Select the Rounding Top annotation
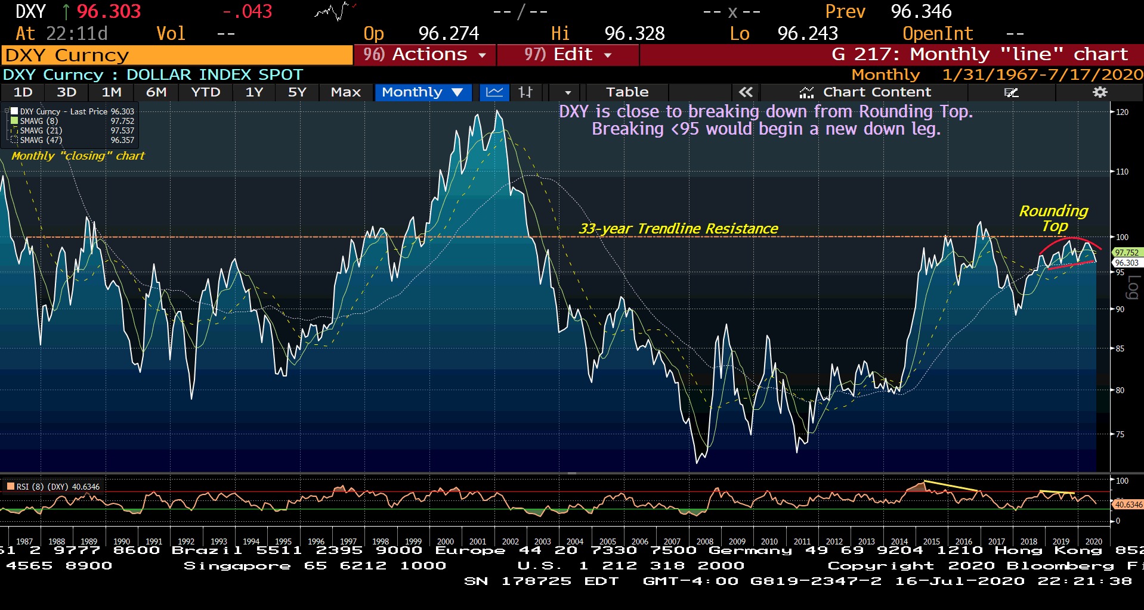The height and width of the screenshot is (610, 1144). point(1054,219)
